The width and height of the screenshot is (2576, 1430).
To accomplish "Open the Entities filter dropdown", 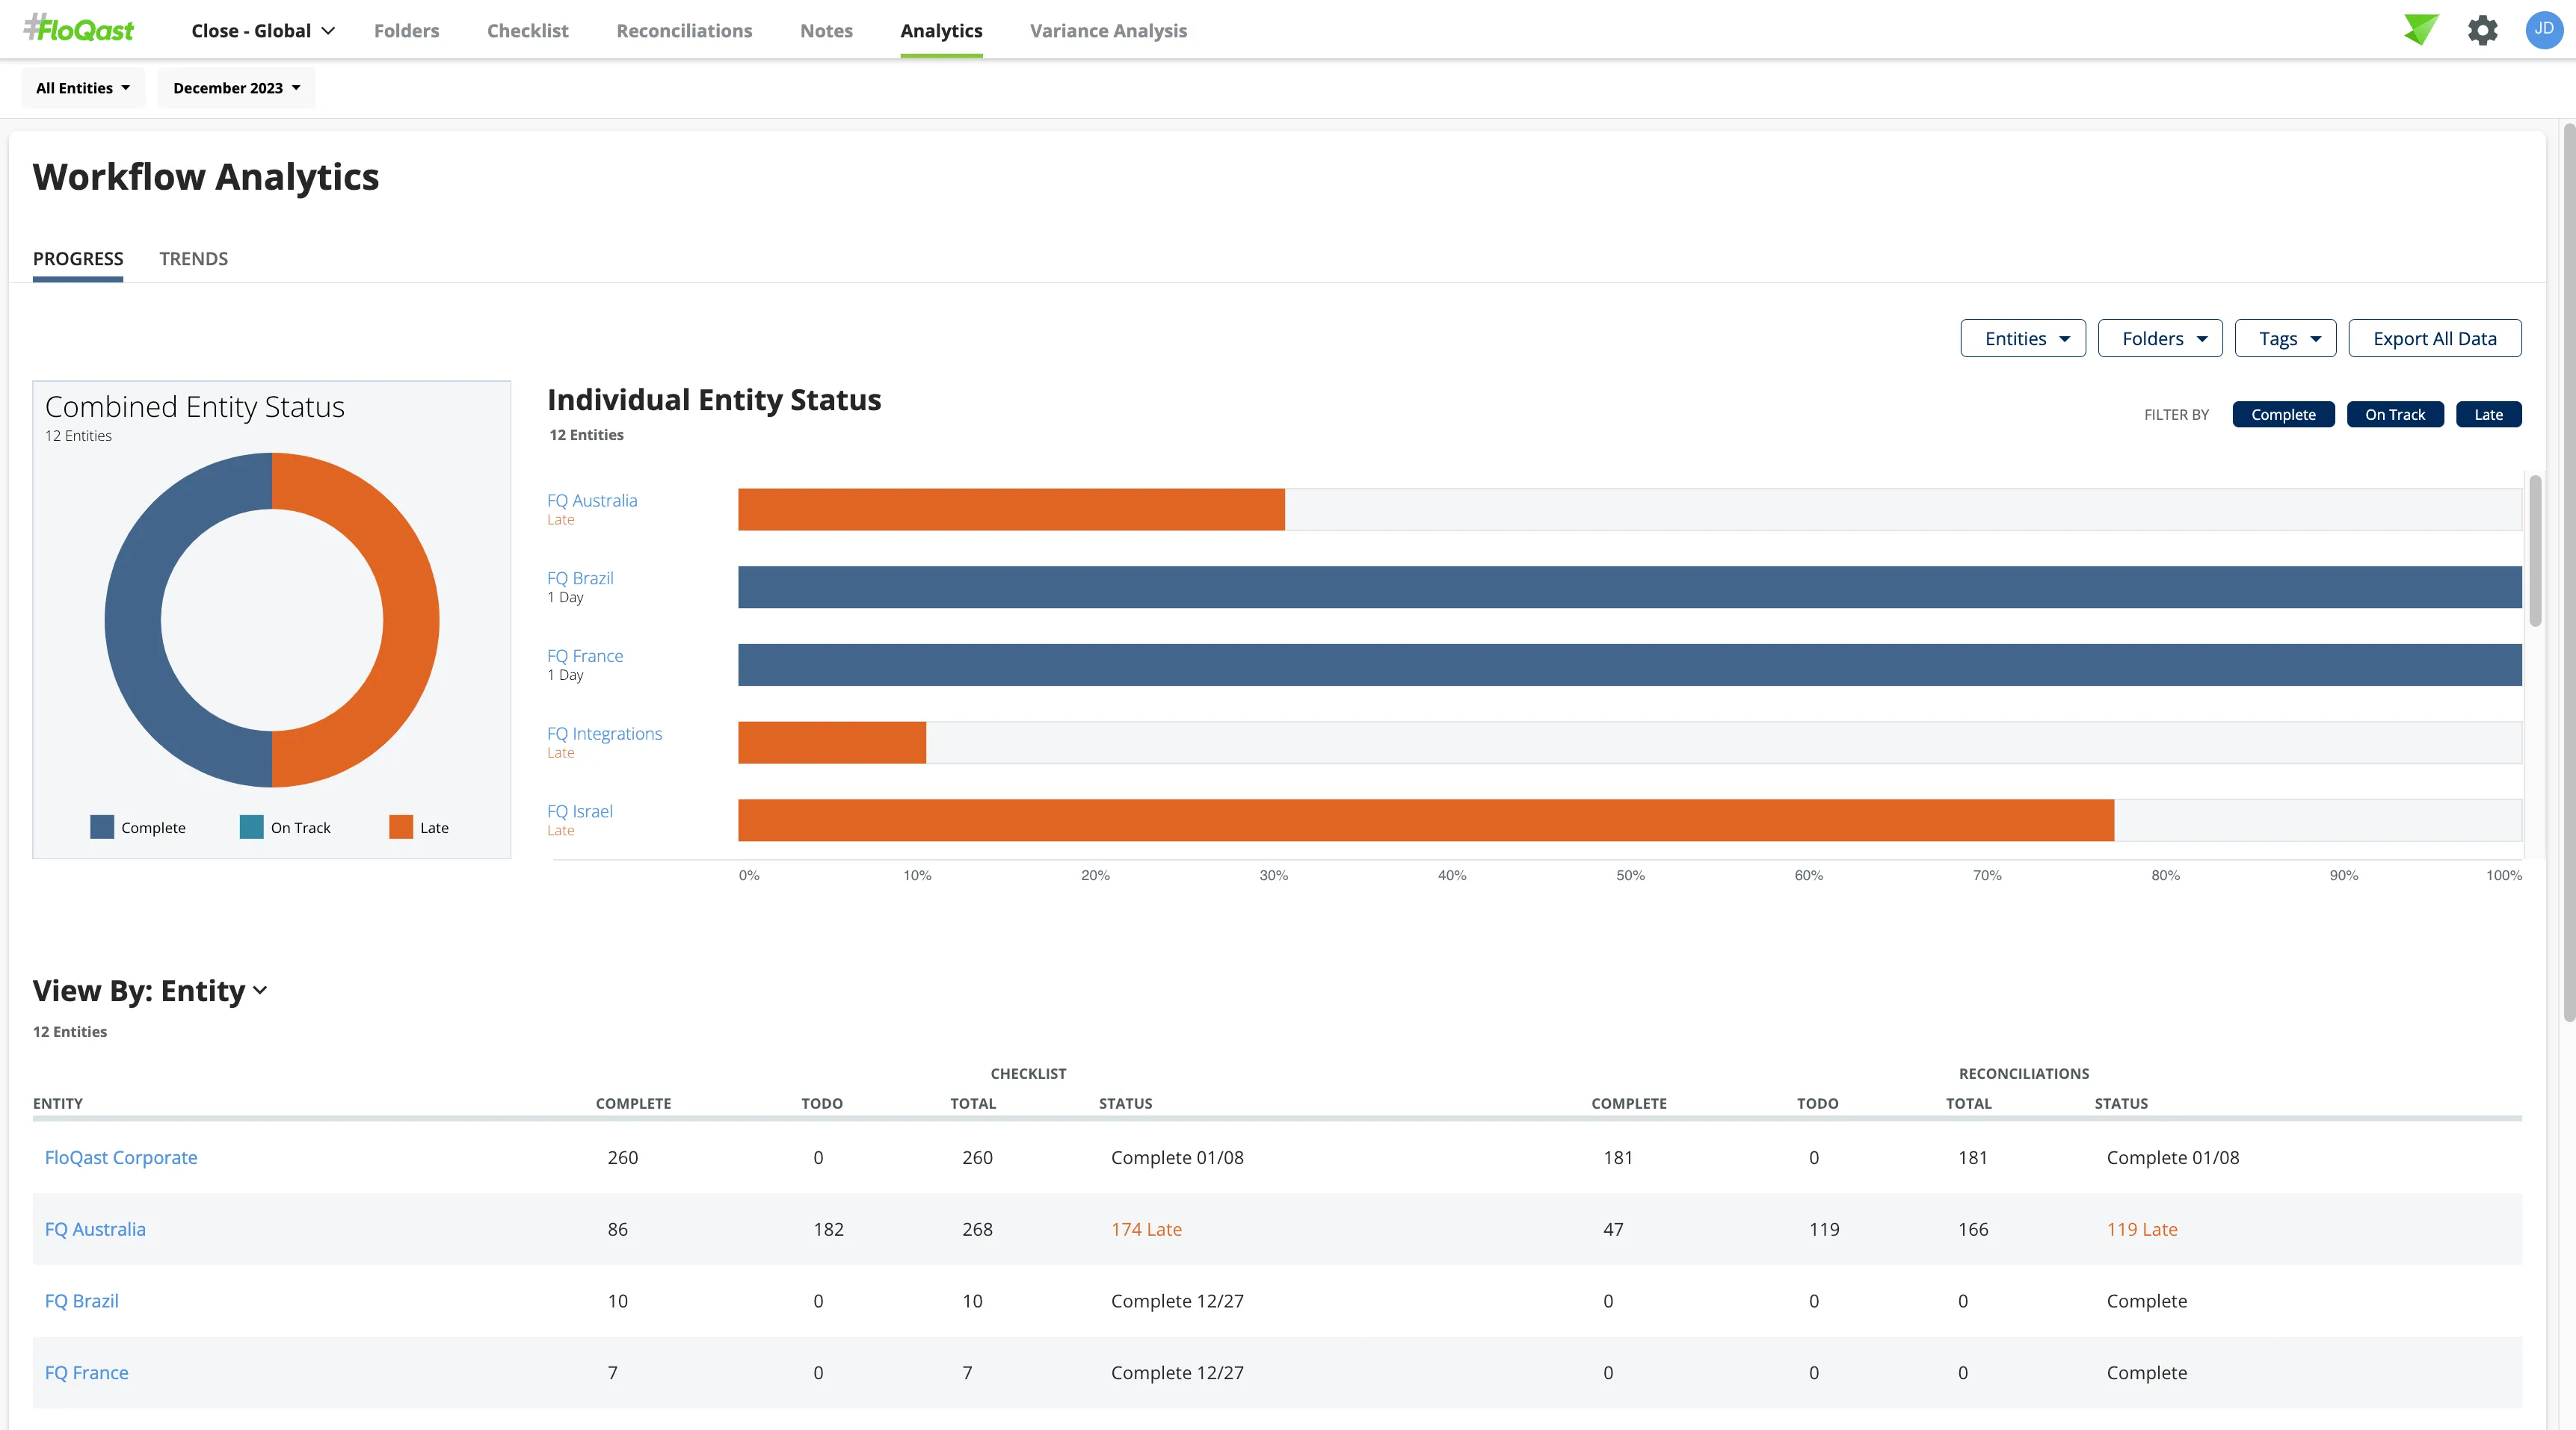I will pos(2023,338).
